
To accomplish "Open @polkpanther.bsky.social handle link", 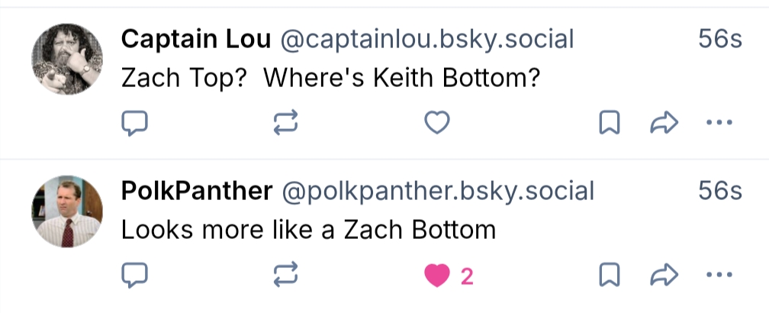I will coord(438,192).
